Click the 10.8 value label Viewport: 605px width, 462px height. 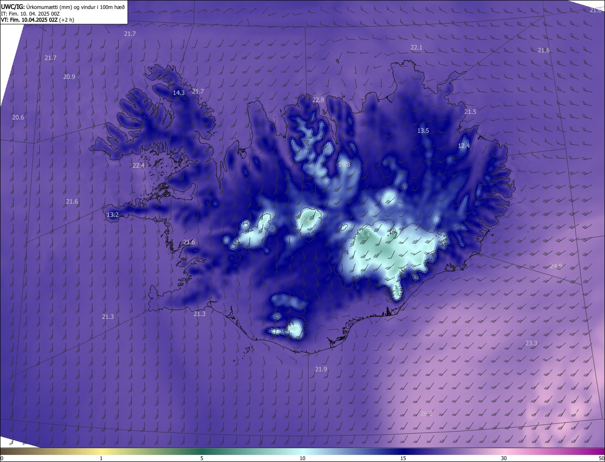pyautogui.click(x=344, y=165)
